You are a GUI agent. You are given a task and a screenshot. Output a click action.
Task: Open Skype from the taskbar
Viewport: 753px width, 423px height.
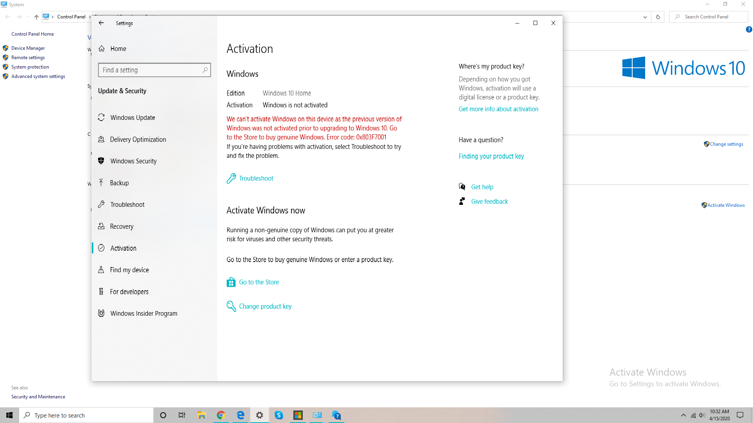(279, 415)
